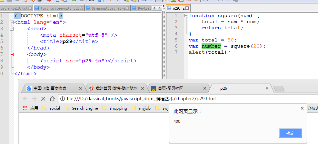The image size is (318, 144).
Task: Open the myjob bookmarks folder
Action: 141,108
